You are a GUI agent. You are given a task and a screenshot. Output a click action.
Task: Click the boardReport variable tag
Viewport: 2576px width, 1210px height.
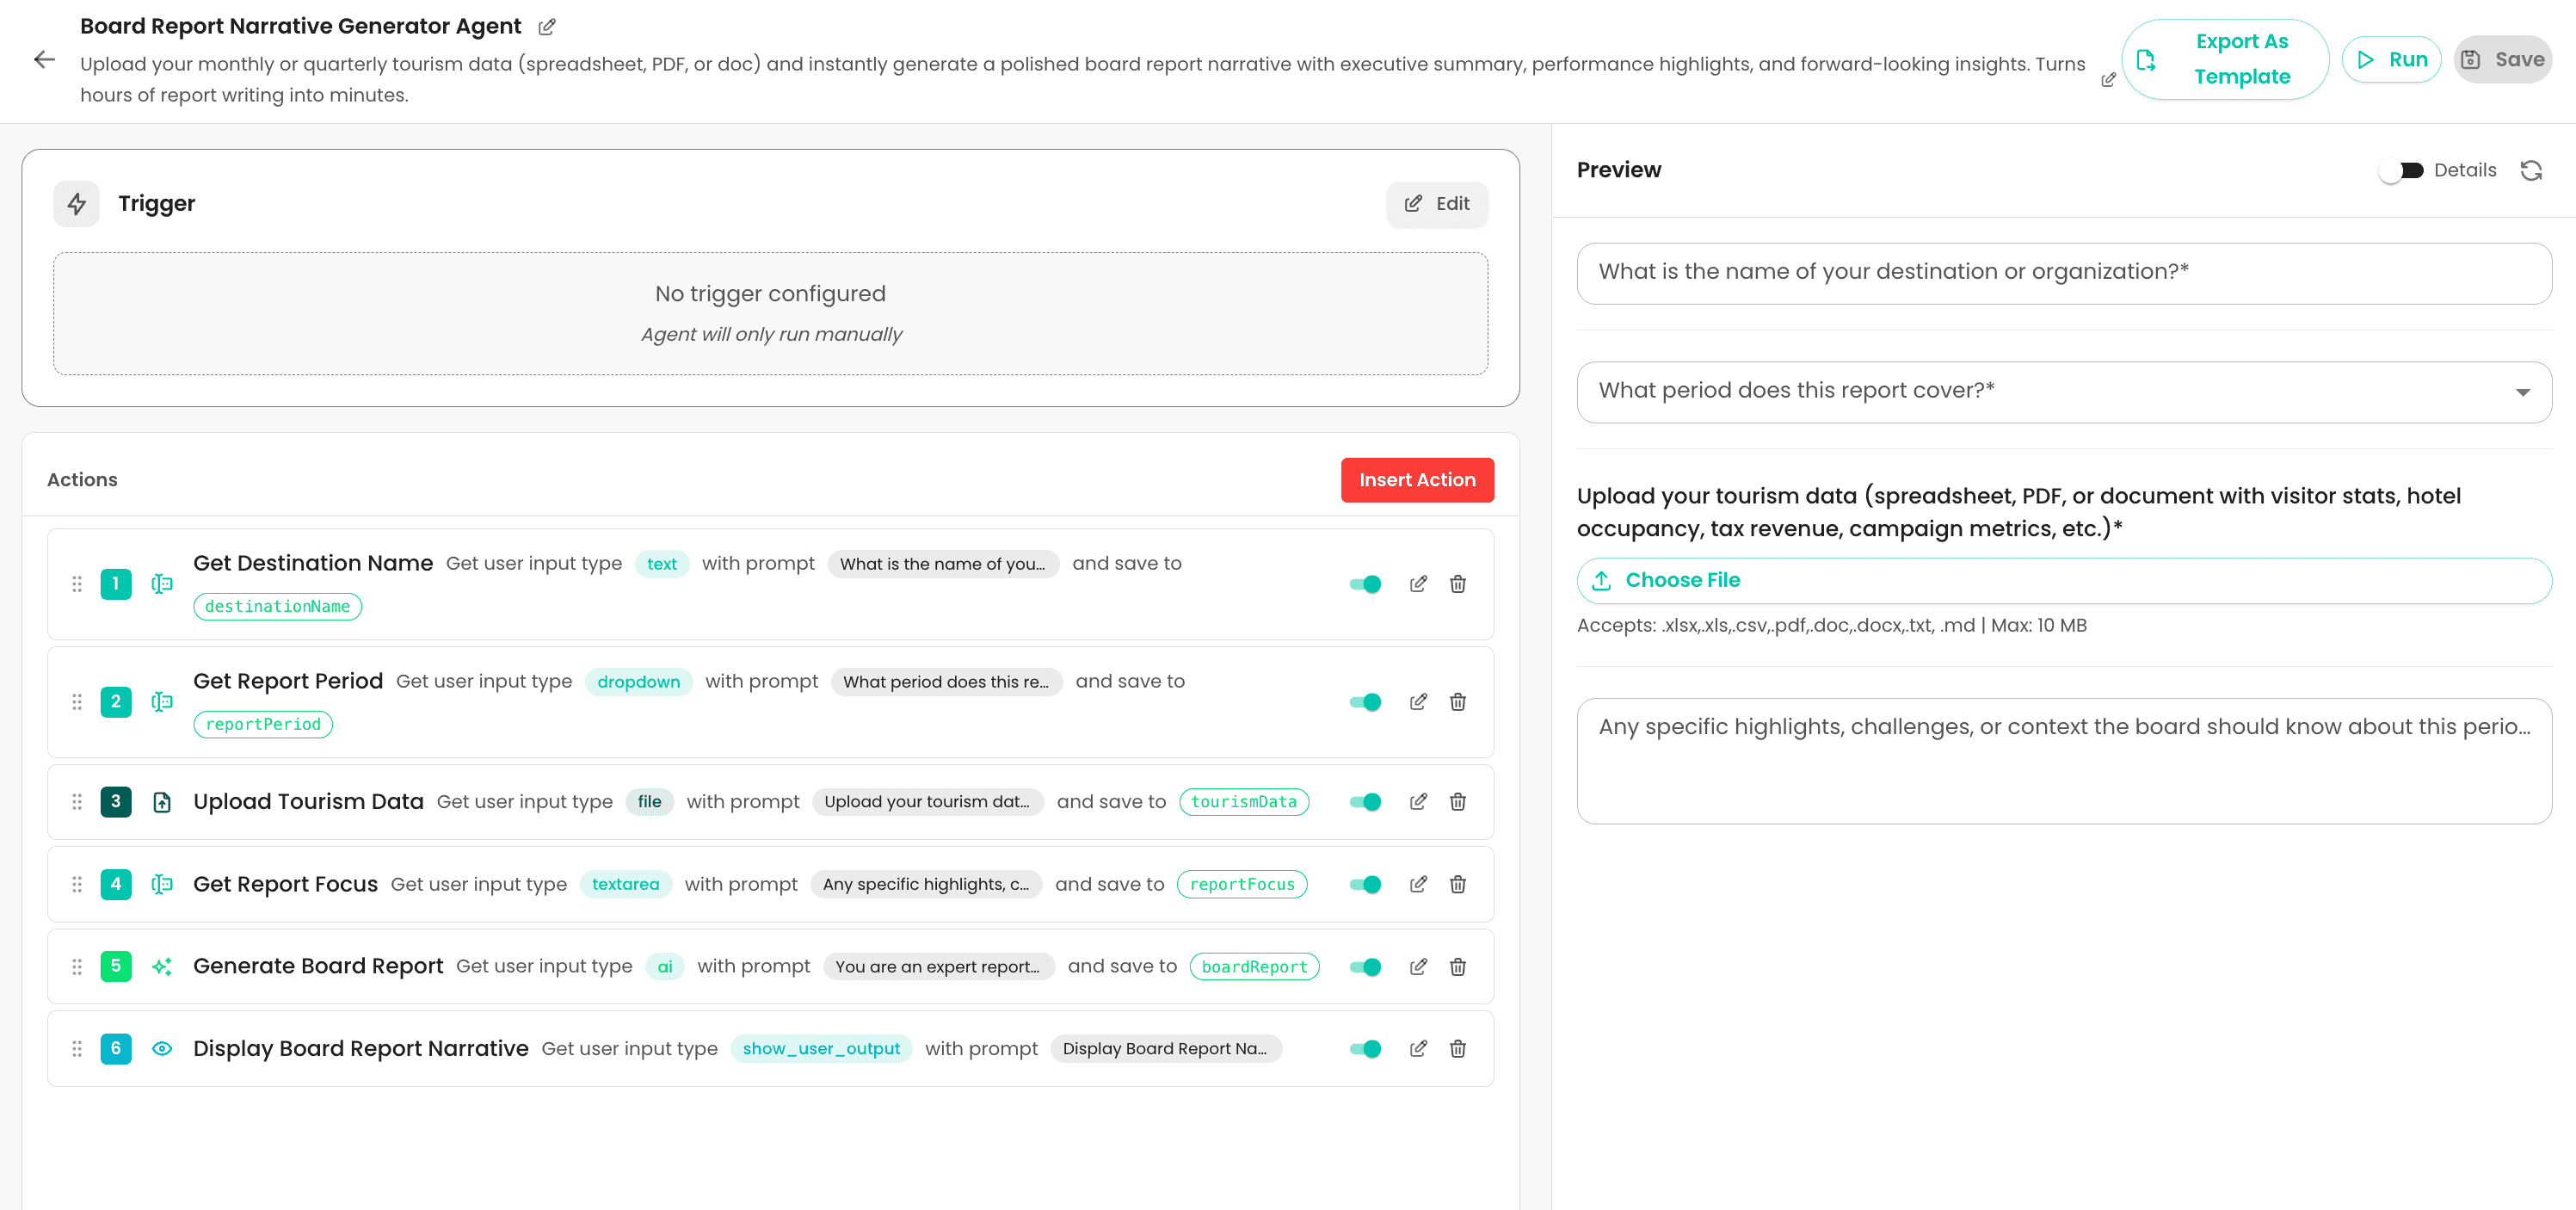(x=1254, y=967)
